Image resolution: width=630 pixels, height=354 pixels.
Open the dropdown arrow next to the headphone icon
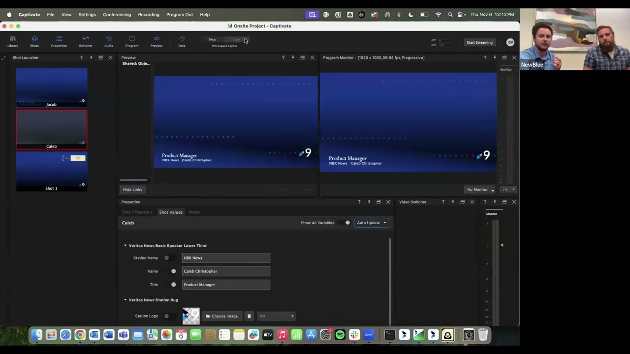tap(513, 189)
